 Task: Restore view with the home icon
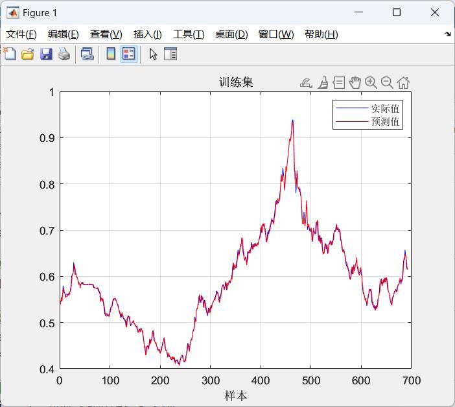403,82
